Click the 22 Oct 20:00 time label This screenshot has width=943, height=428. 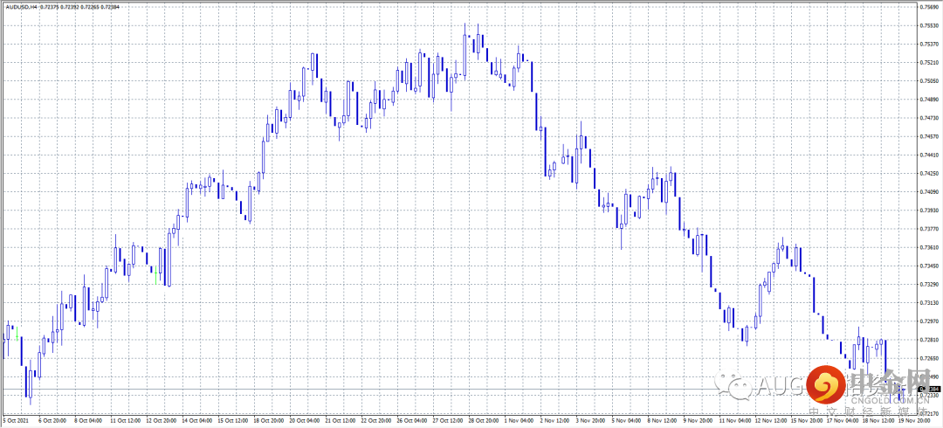(x=375, y=421)
